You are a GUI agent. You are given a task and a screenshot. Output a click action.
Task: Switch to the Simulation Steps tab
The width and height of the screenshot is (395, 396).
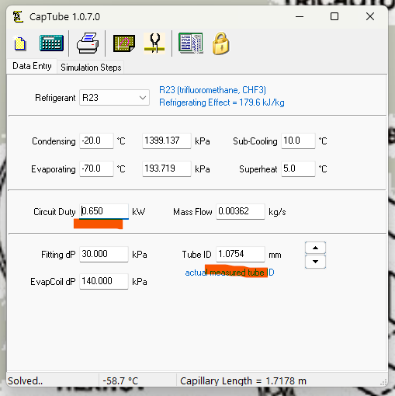tap(91, 68)
